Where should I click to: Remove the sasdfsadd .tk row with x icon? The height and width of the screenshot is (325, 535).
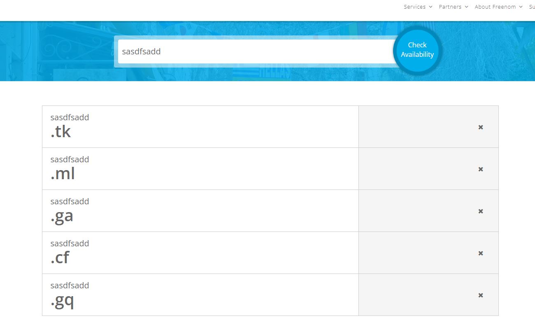480,127
